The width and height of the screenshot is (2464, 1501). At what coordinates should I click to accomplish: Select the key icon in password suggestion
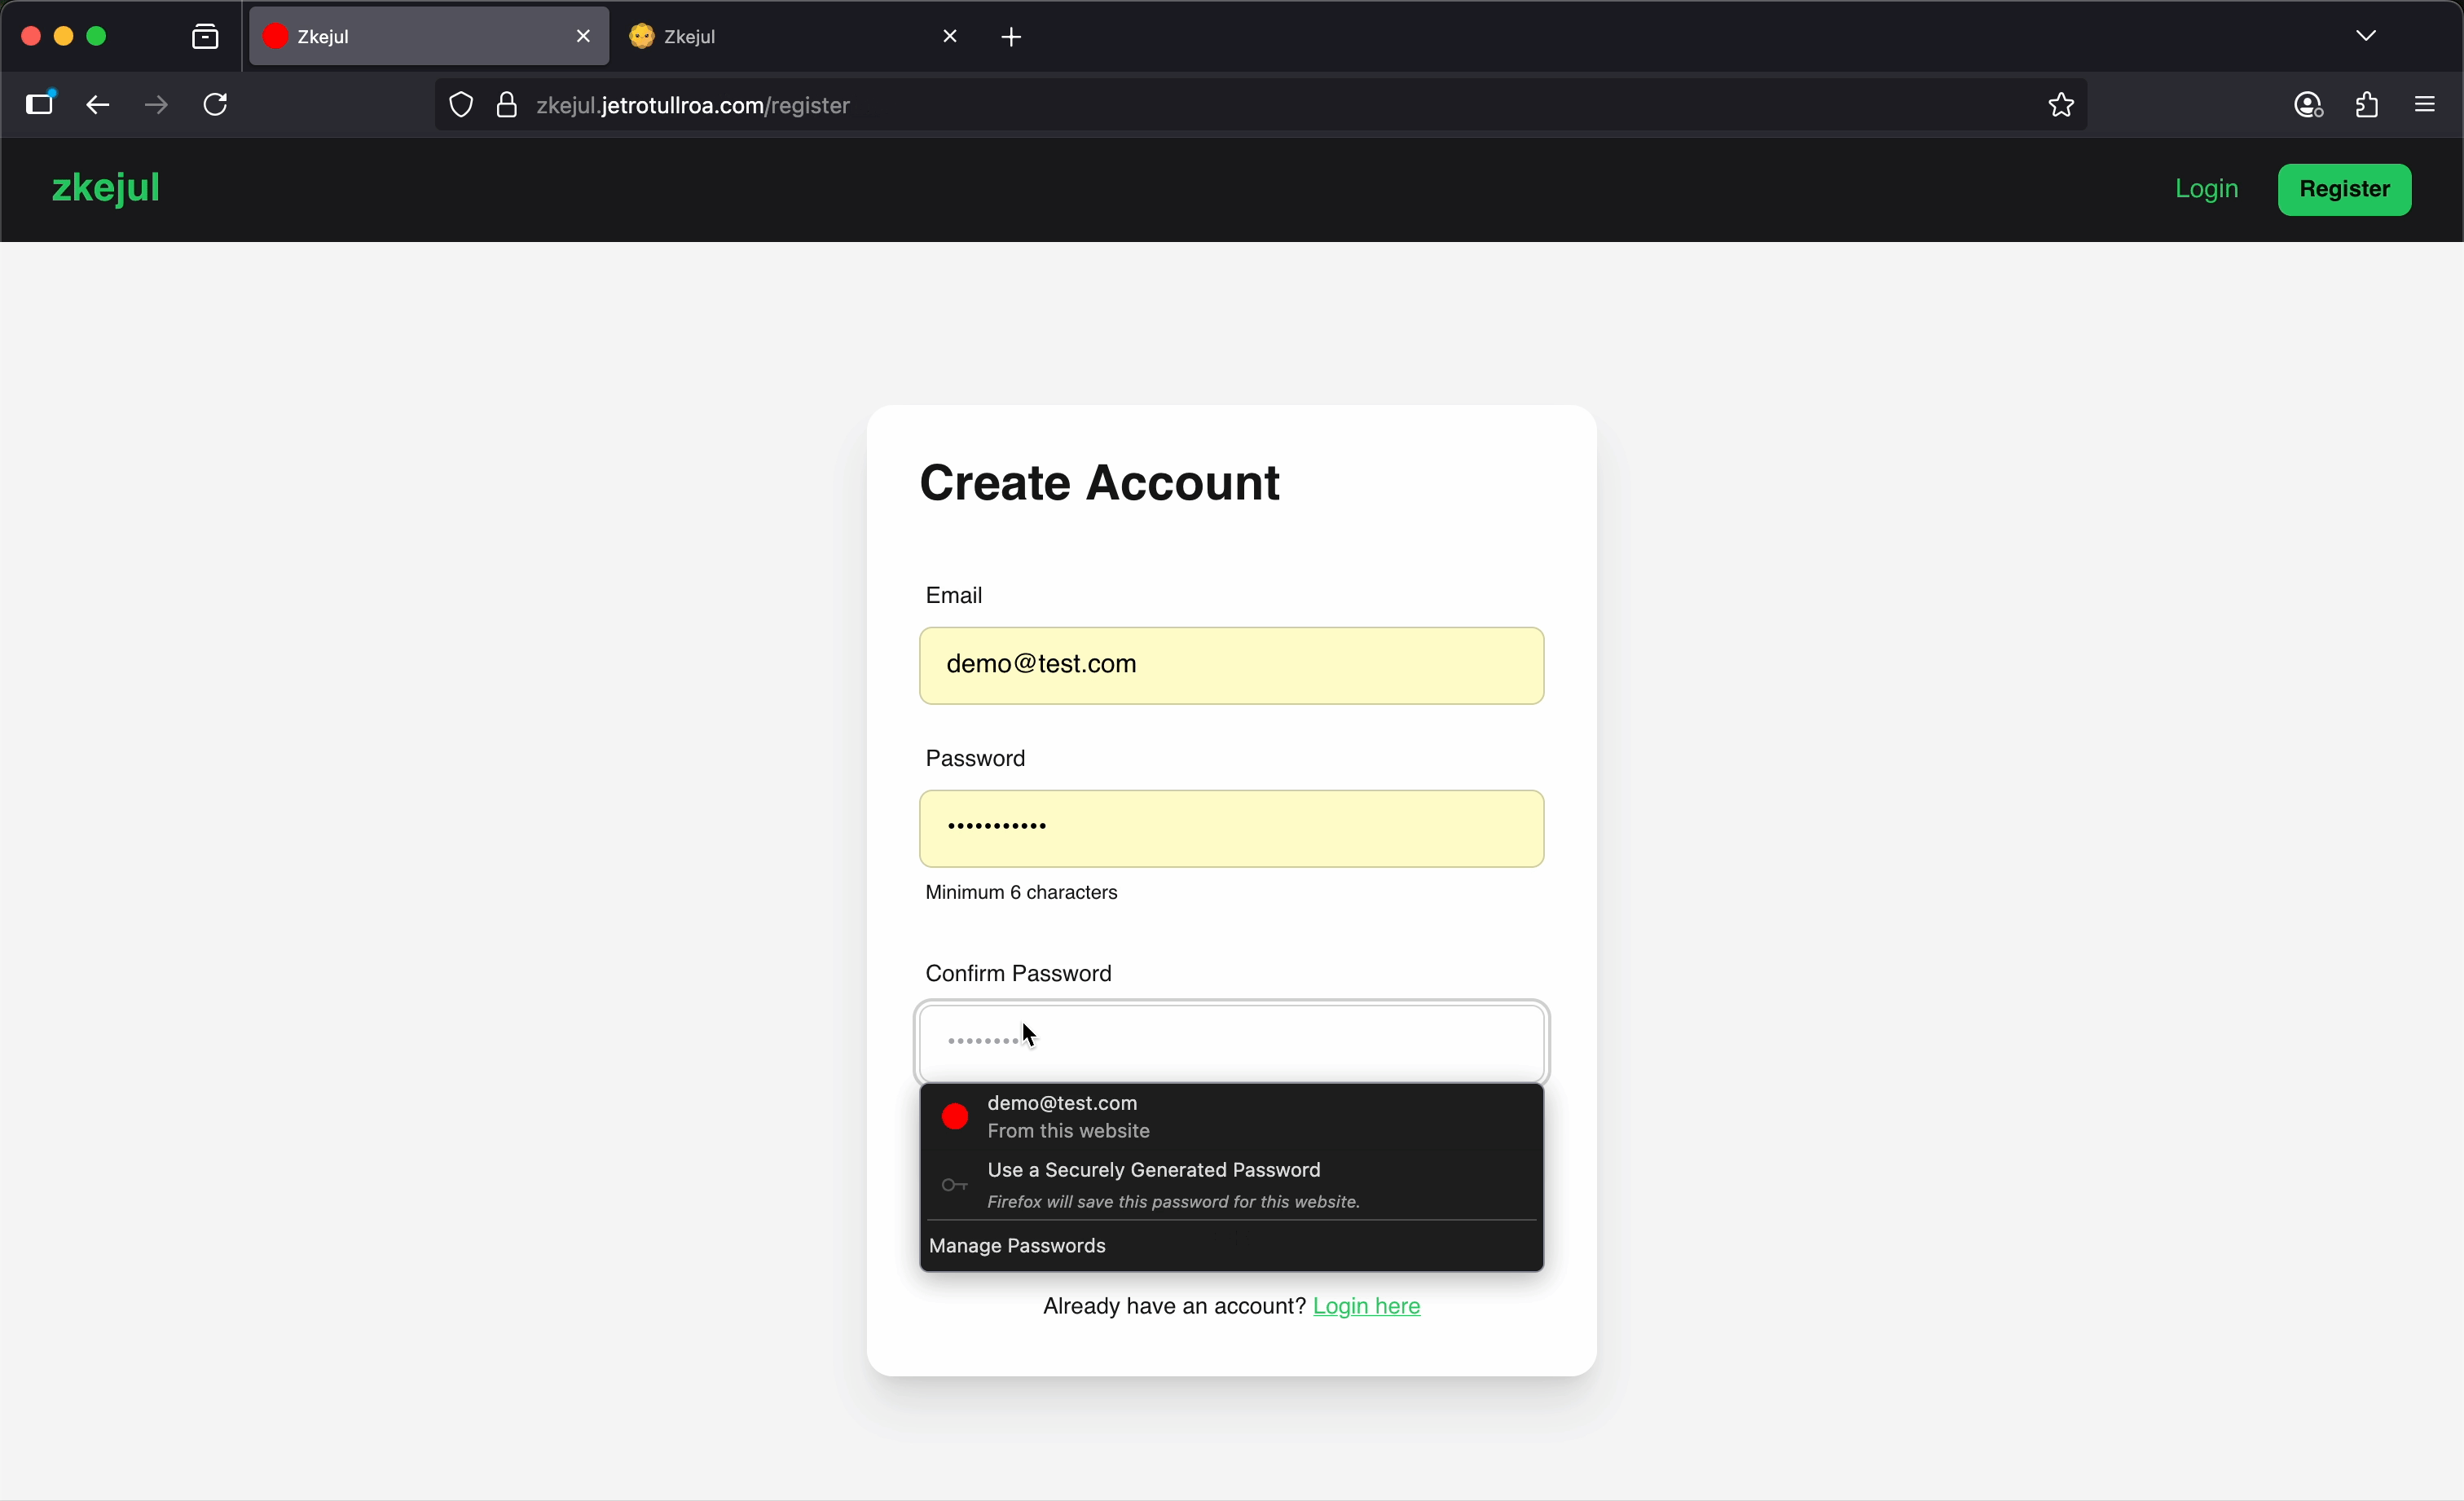pyautogui.click(x=953, y=1184)
